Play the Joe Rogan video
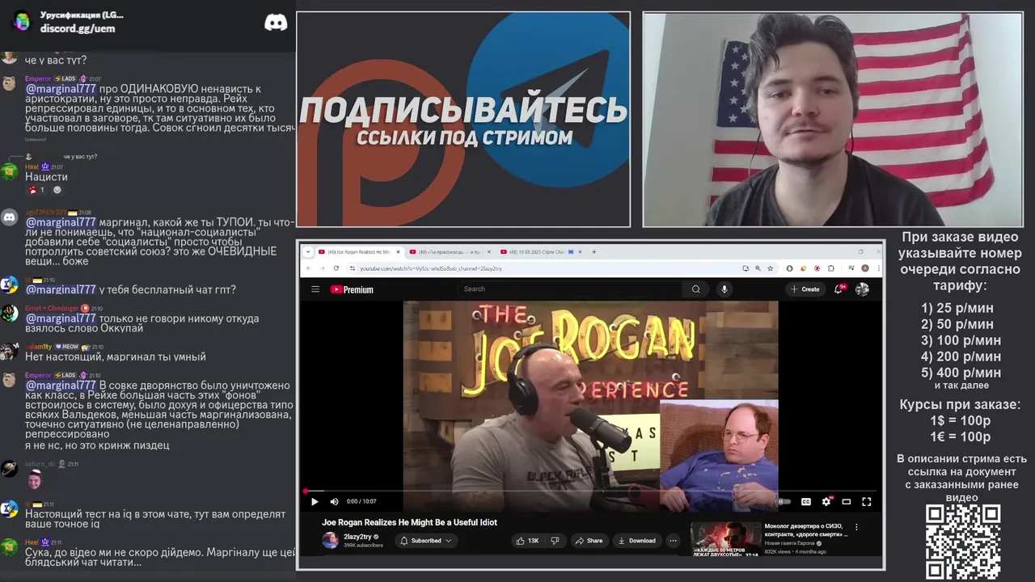Screen dimensions: 1035x582 point(315,501)
